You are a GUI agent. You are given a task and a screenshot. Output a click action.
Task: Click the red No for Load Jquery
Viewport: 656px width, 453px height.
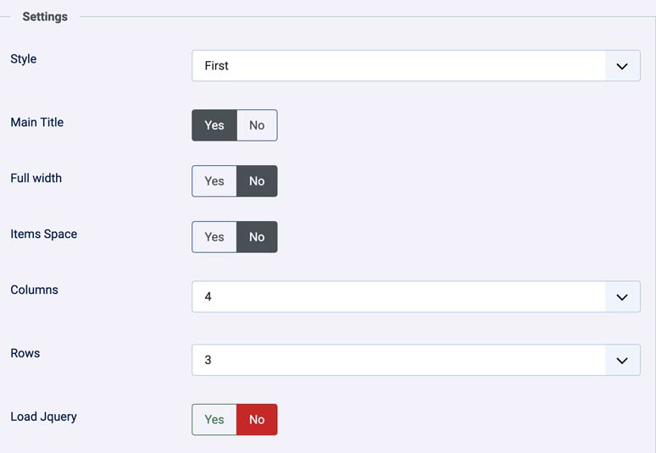click(x=257, y=420)
